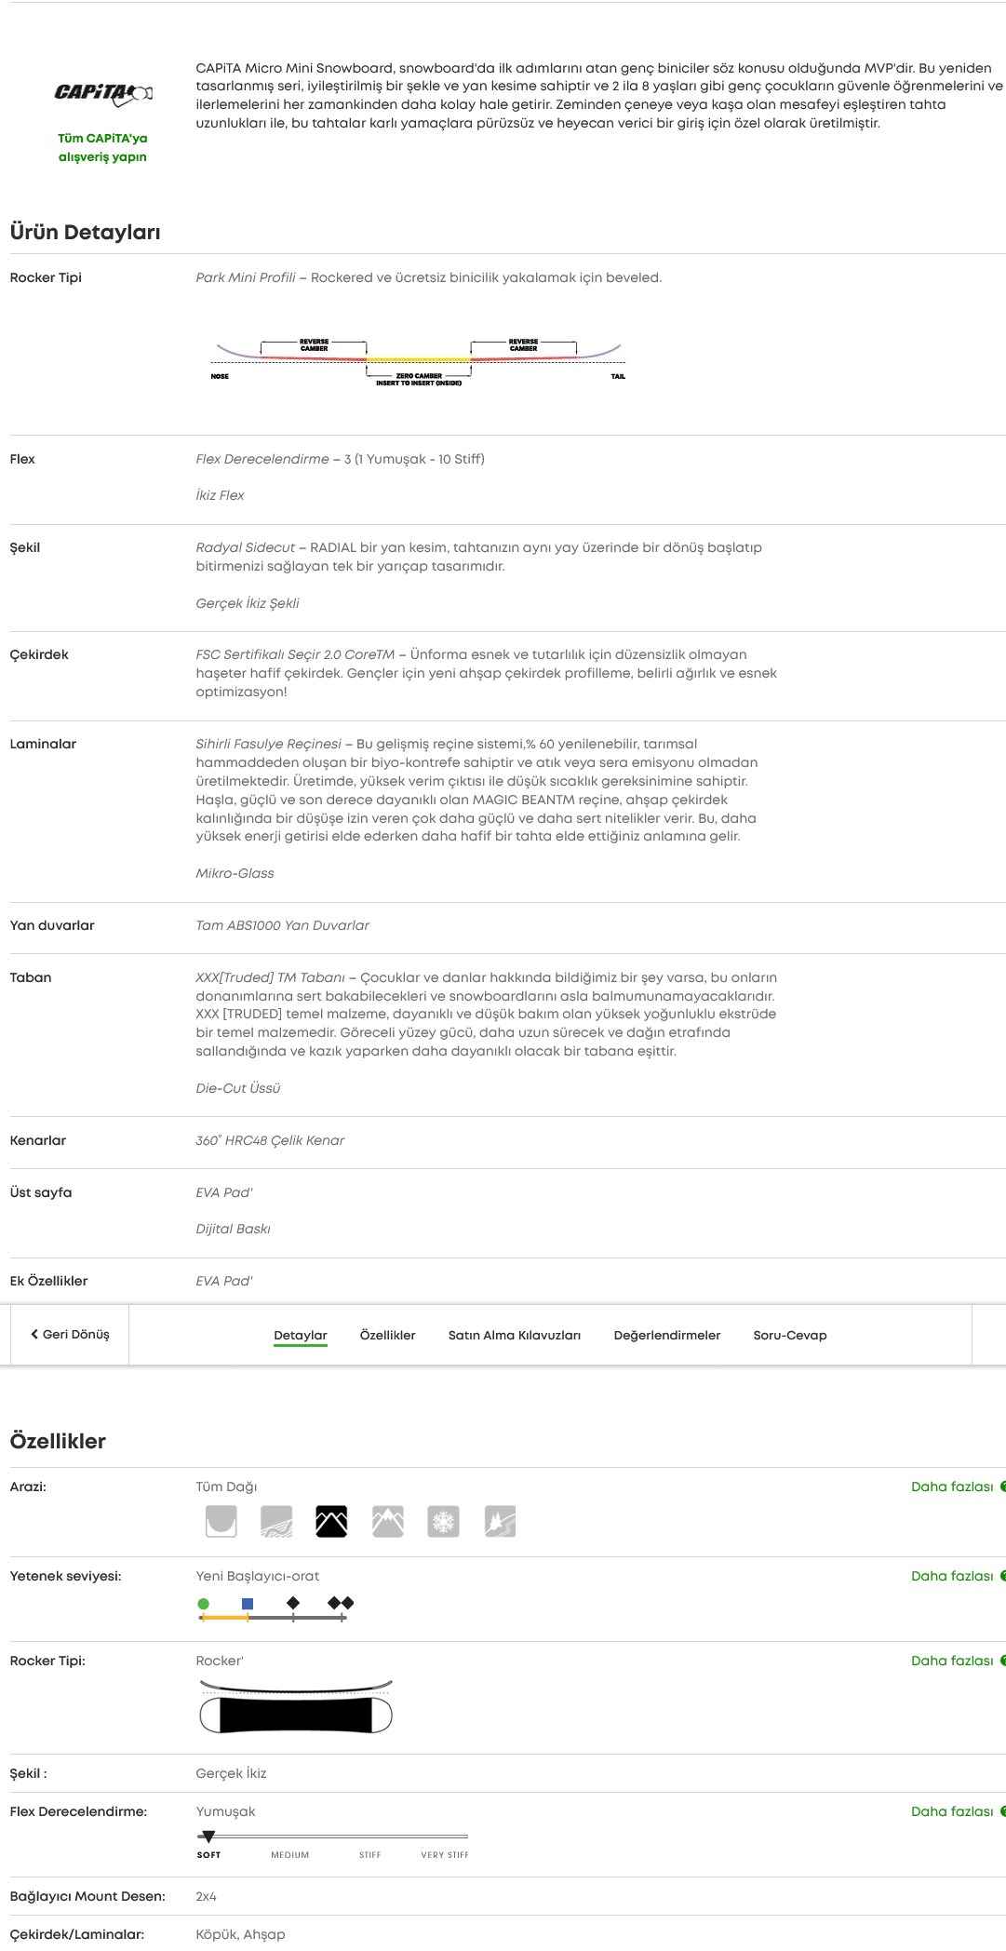Viewport: 1006px width, 1951px height.
Task: Switch to the Özellikler tab
Action: 388,1334
